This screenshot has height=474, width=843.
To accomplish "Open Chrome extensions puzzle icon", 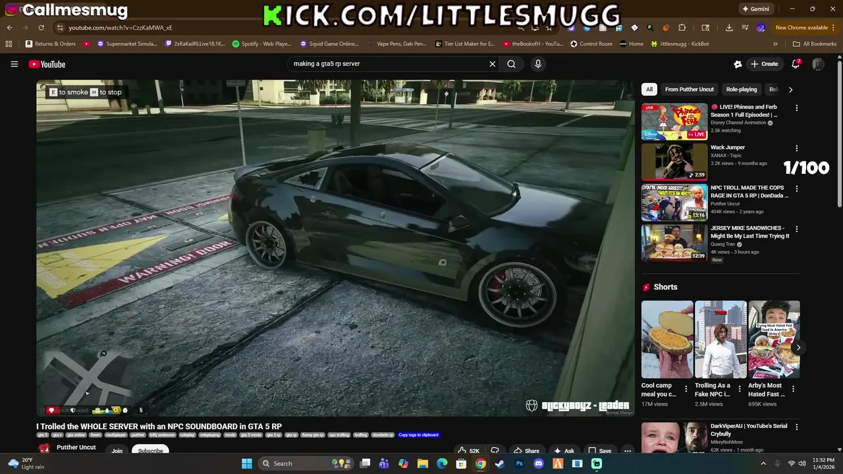I will coord(682,28).
